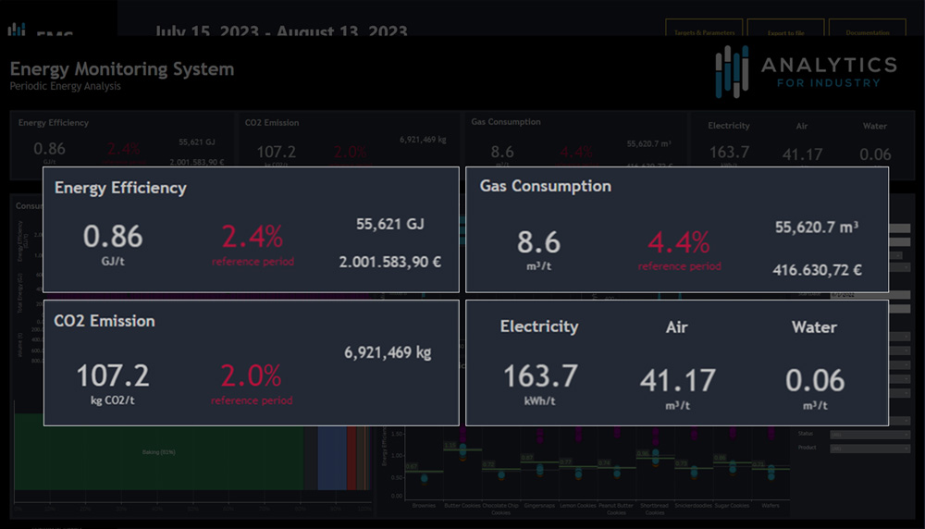Click the green Baking segment in the chart
Viewport: 925px width, 529px height.
click(157, 452)
